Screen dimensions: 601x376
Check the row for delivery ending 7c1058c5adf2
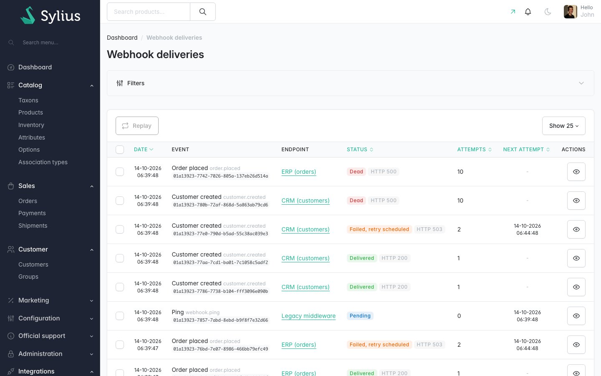pyautogui.click(x=120, y=258)
